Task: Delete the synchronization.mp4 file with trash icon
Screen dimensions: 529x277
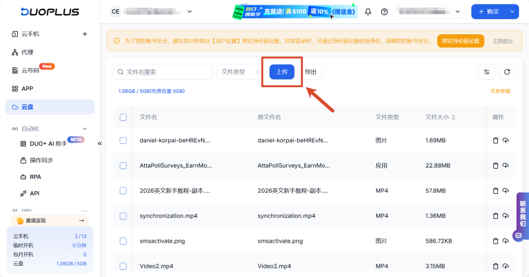Action: pos(495,216)
